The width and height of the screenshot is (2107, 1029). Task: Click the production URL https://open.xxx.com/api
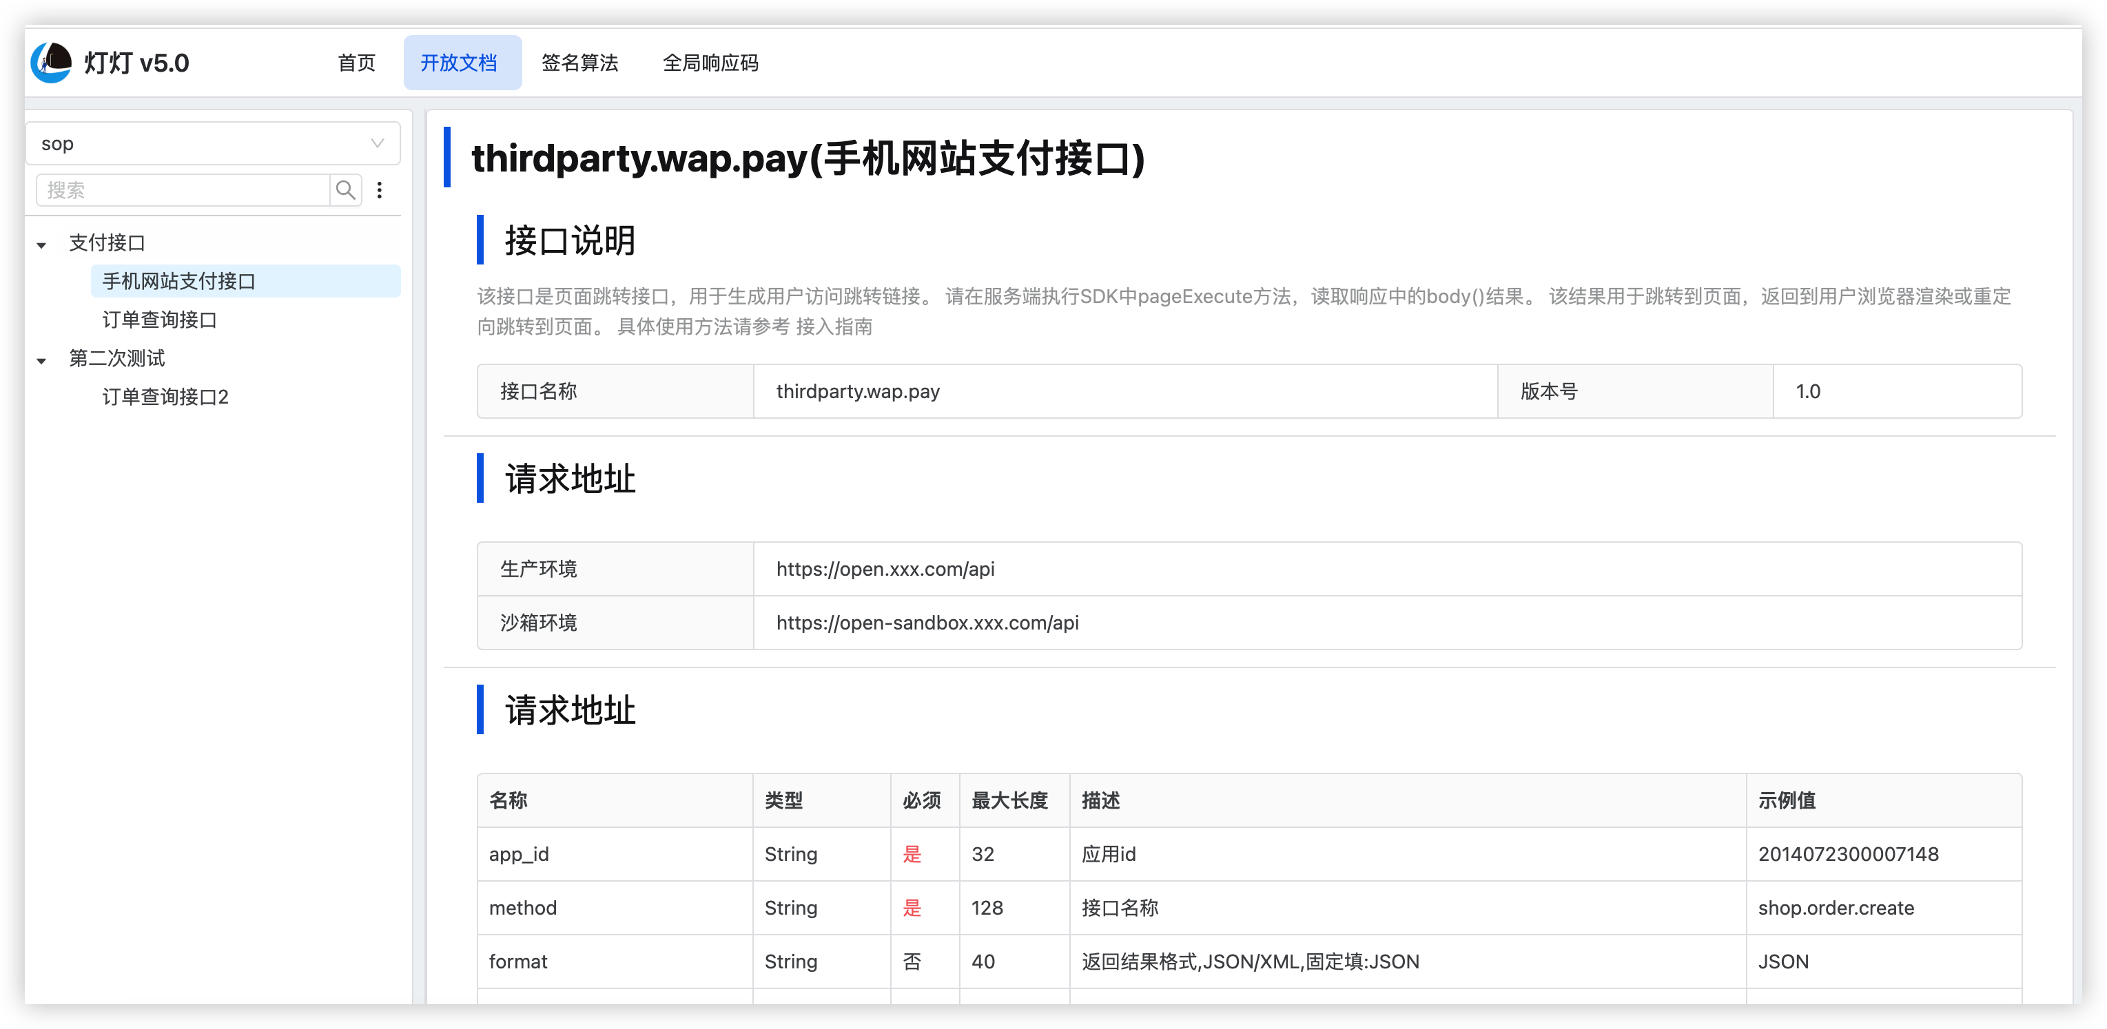click(885, 569)
